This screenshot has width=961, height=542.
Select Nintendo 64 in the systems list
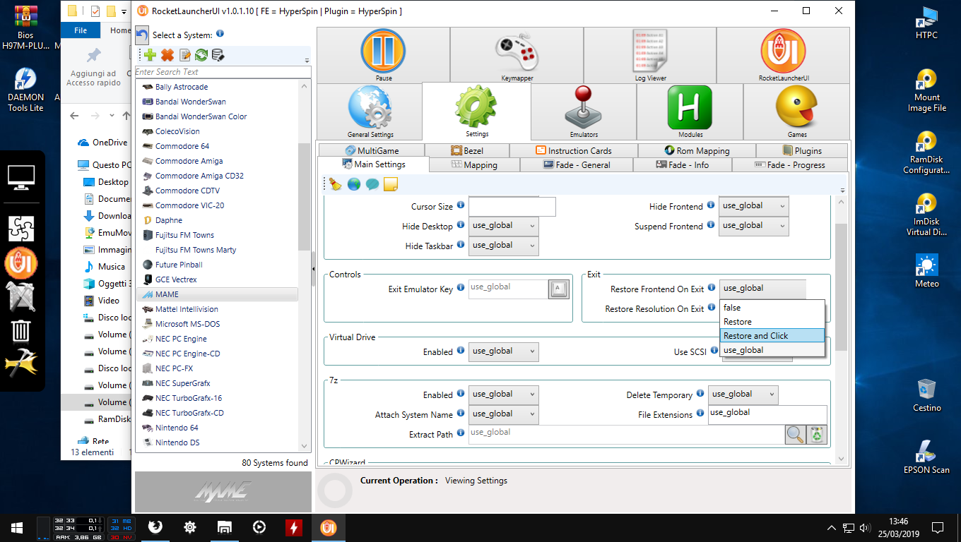(x=177, y=428)
